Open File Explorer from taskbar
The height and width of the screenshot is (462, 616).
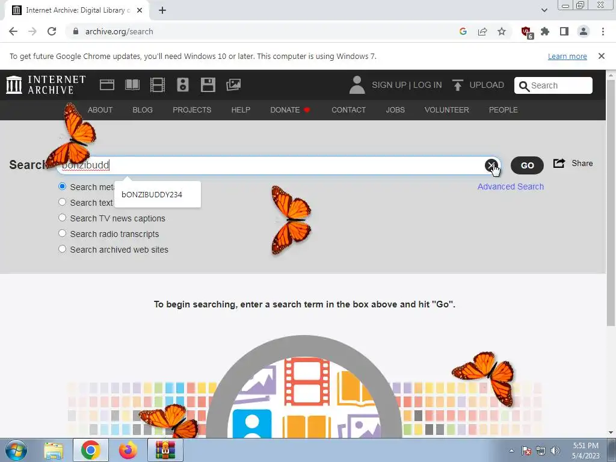(x=54, y=450)
